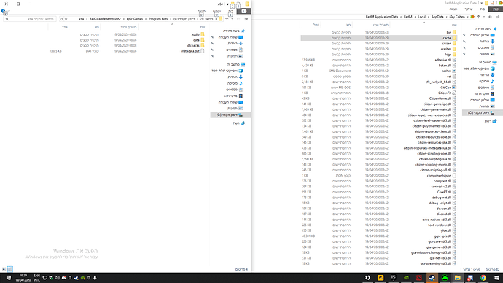Open quick access toolbar dropdown in x64 window
Image resolution: width=503 pixels, height=283 pixels.
point(227,4)
